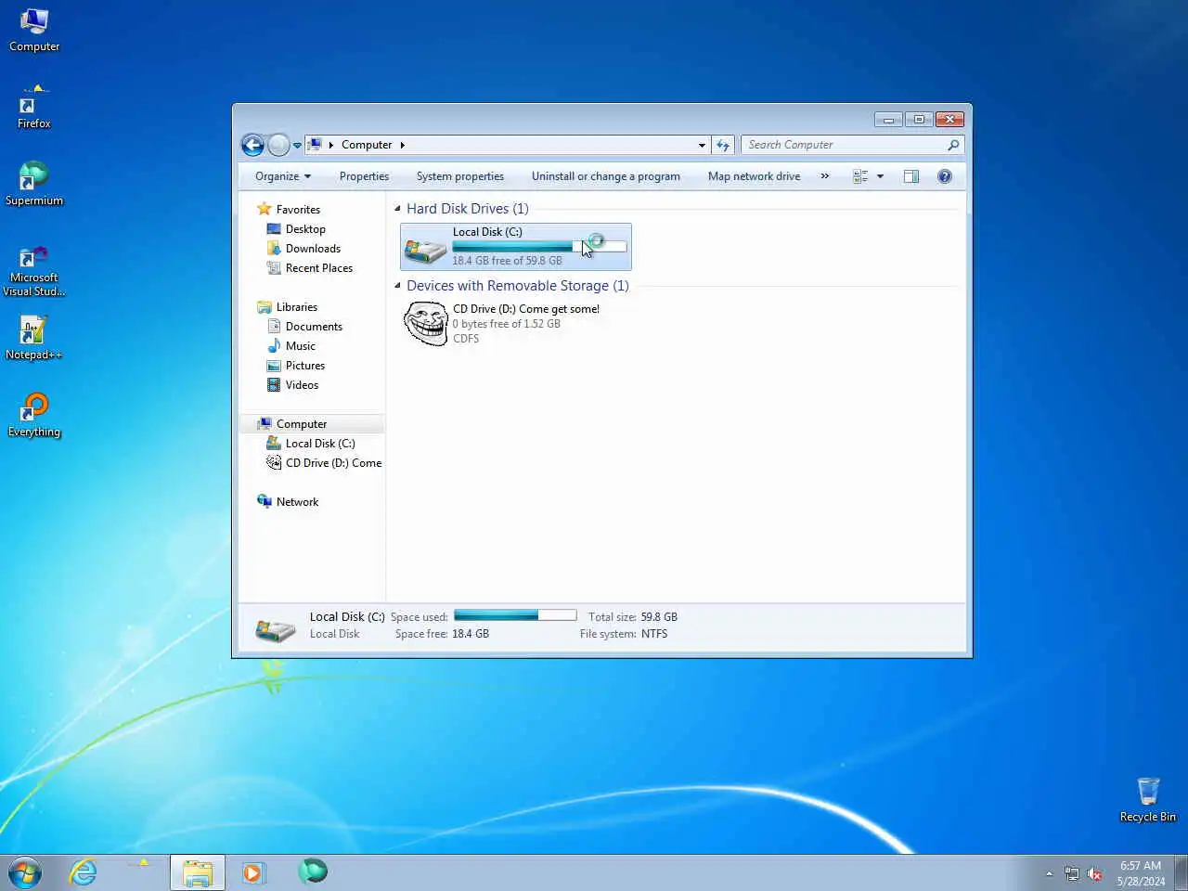Show hidden system tray icons

[x=1049, y=873]
